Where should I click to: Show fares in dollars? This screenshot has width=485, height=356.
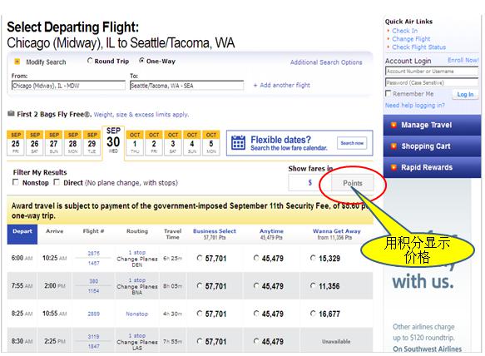pyautogui.click(x=309, y=183)
